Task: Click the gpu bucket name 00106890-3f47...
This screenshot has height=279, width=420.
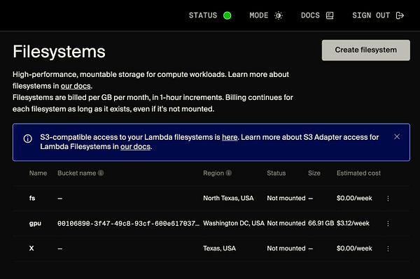Action: click(x=128, y=223)
